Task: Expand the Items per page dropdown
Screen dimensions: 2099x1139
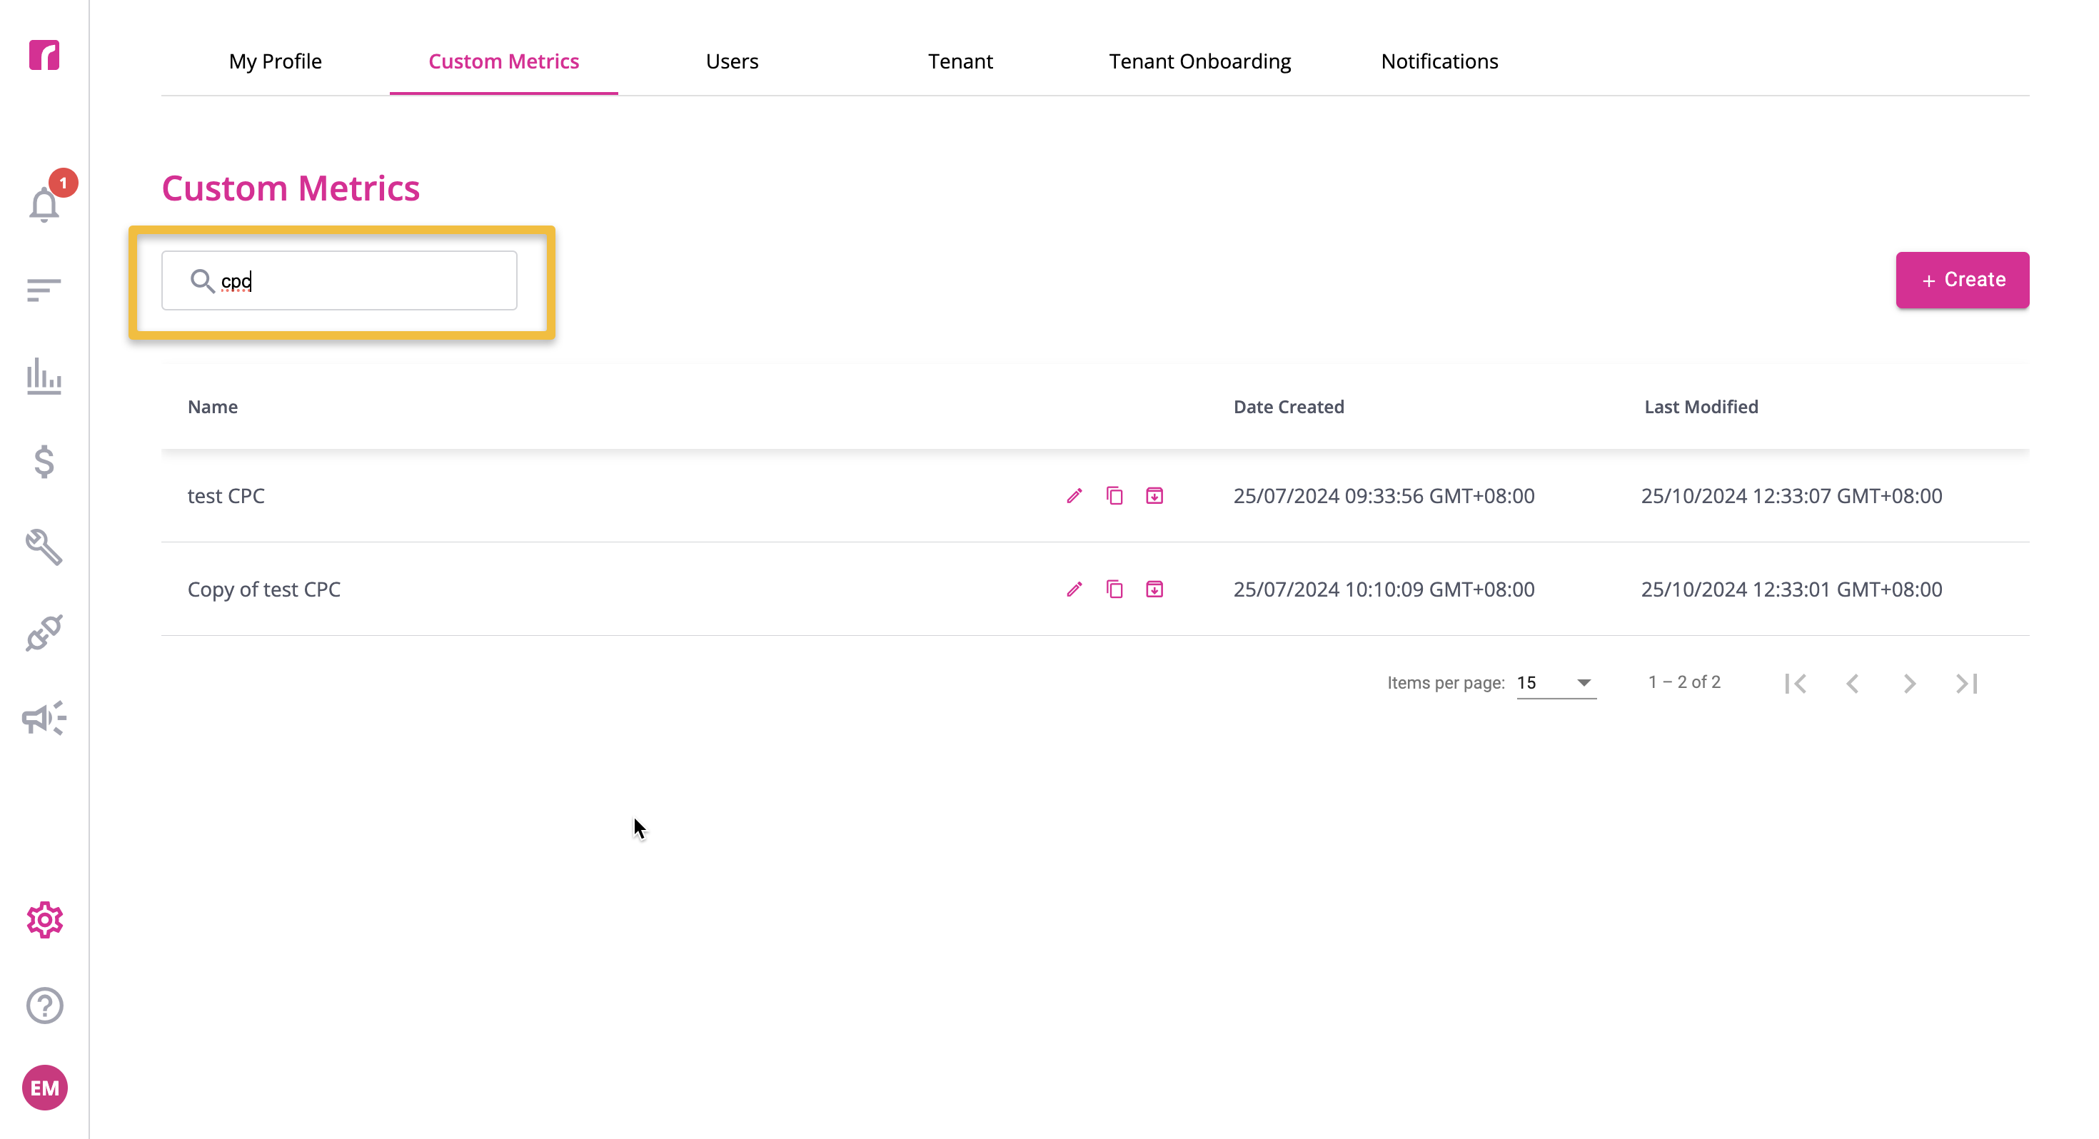Action: coord(1556,683)
